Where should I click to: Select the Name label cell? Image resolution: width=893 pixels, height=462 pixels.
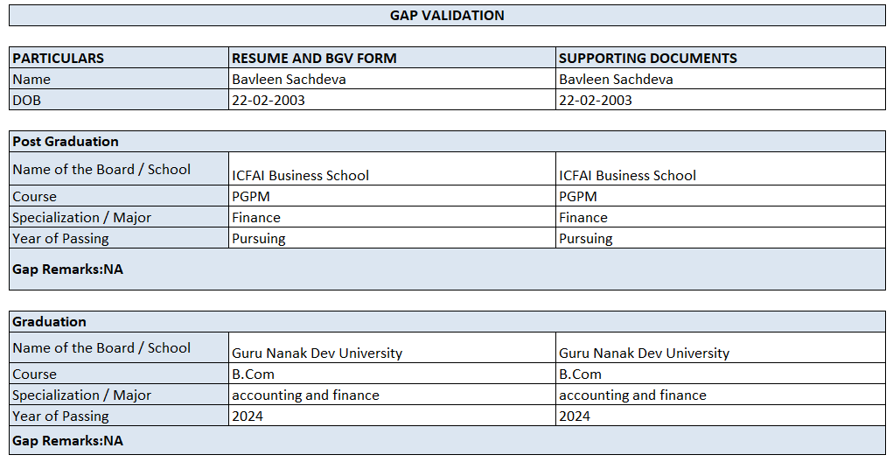31,79
